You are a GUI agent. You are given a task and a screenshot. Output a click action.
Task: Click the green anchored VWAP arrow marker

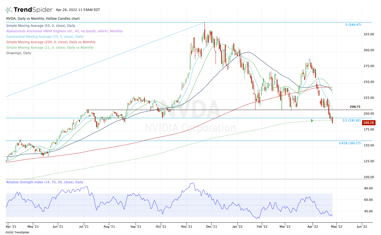point(312,120)
